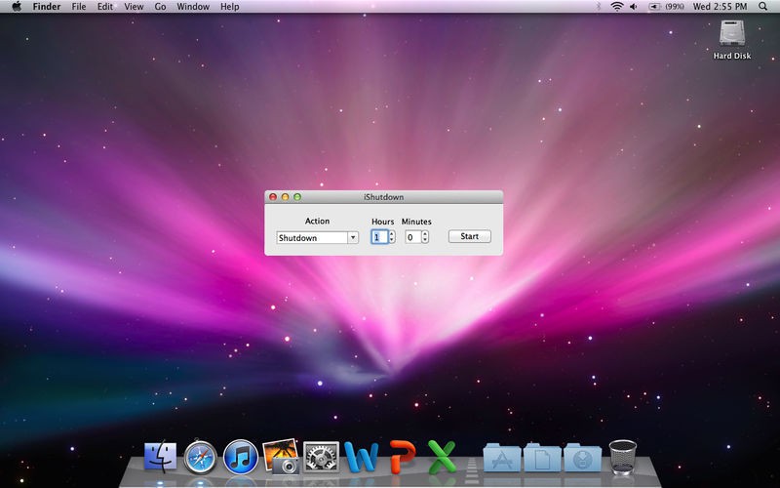Open the Go menu
Viewport: 780px width, 488px height.
tap(160, 7)
